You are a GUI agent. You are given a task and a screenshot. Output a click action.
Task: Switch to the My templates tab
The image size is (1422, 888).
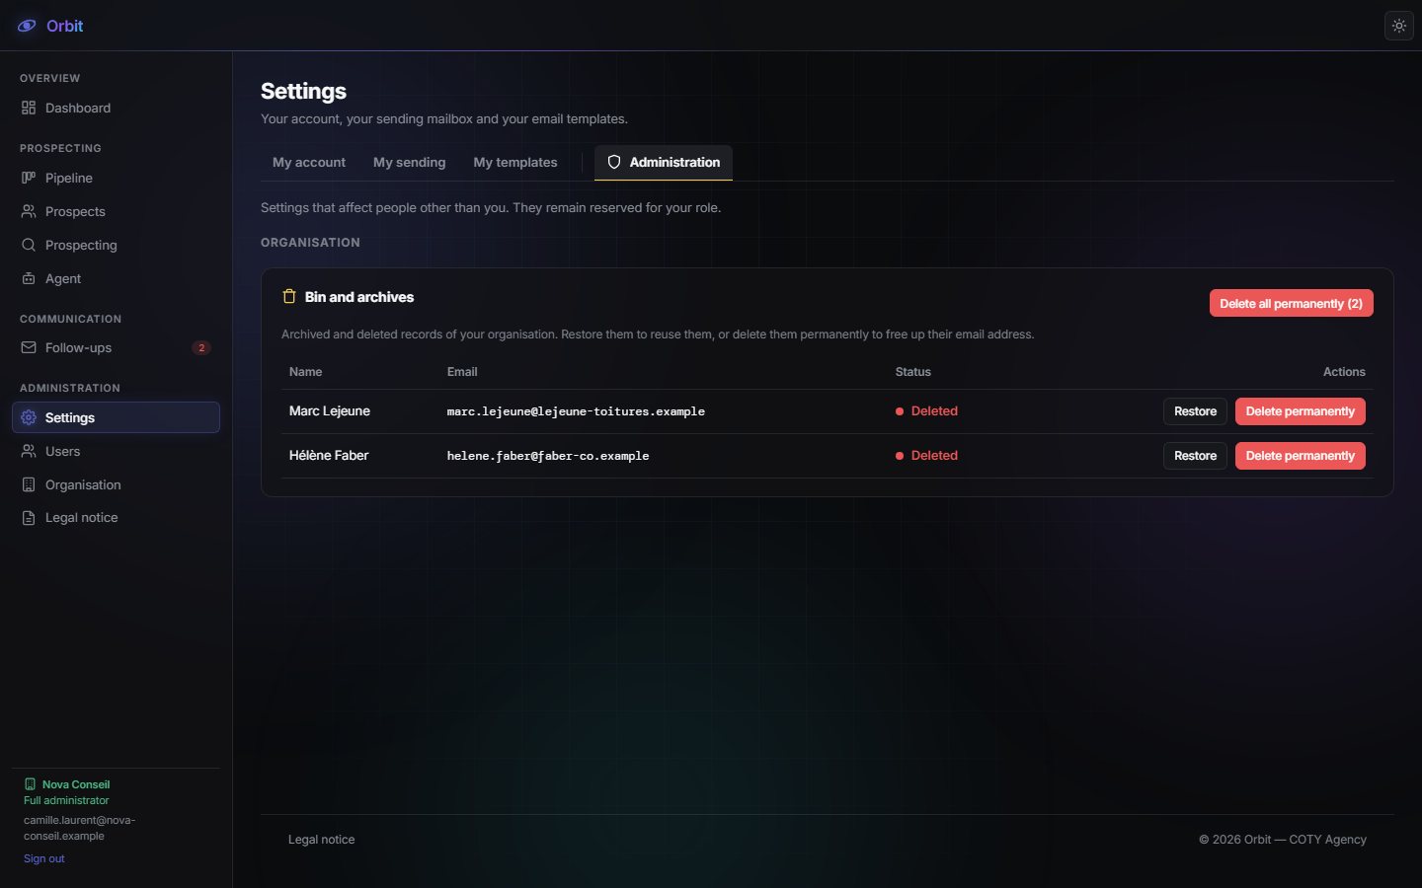pos(515,162)
